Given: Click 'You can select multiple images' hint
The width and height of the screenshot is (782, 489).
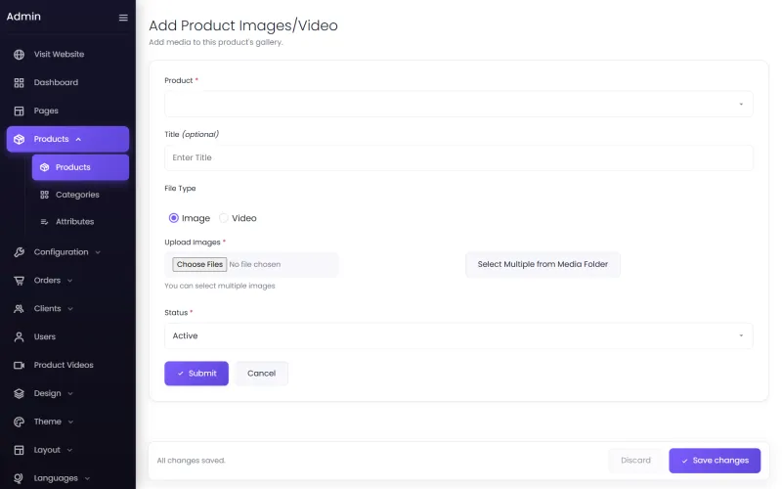Looking at the screenshot, I should point(220,286).
